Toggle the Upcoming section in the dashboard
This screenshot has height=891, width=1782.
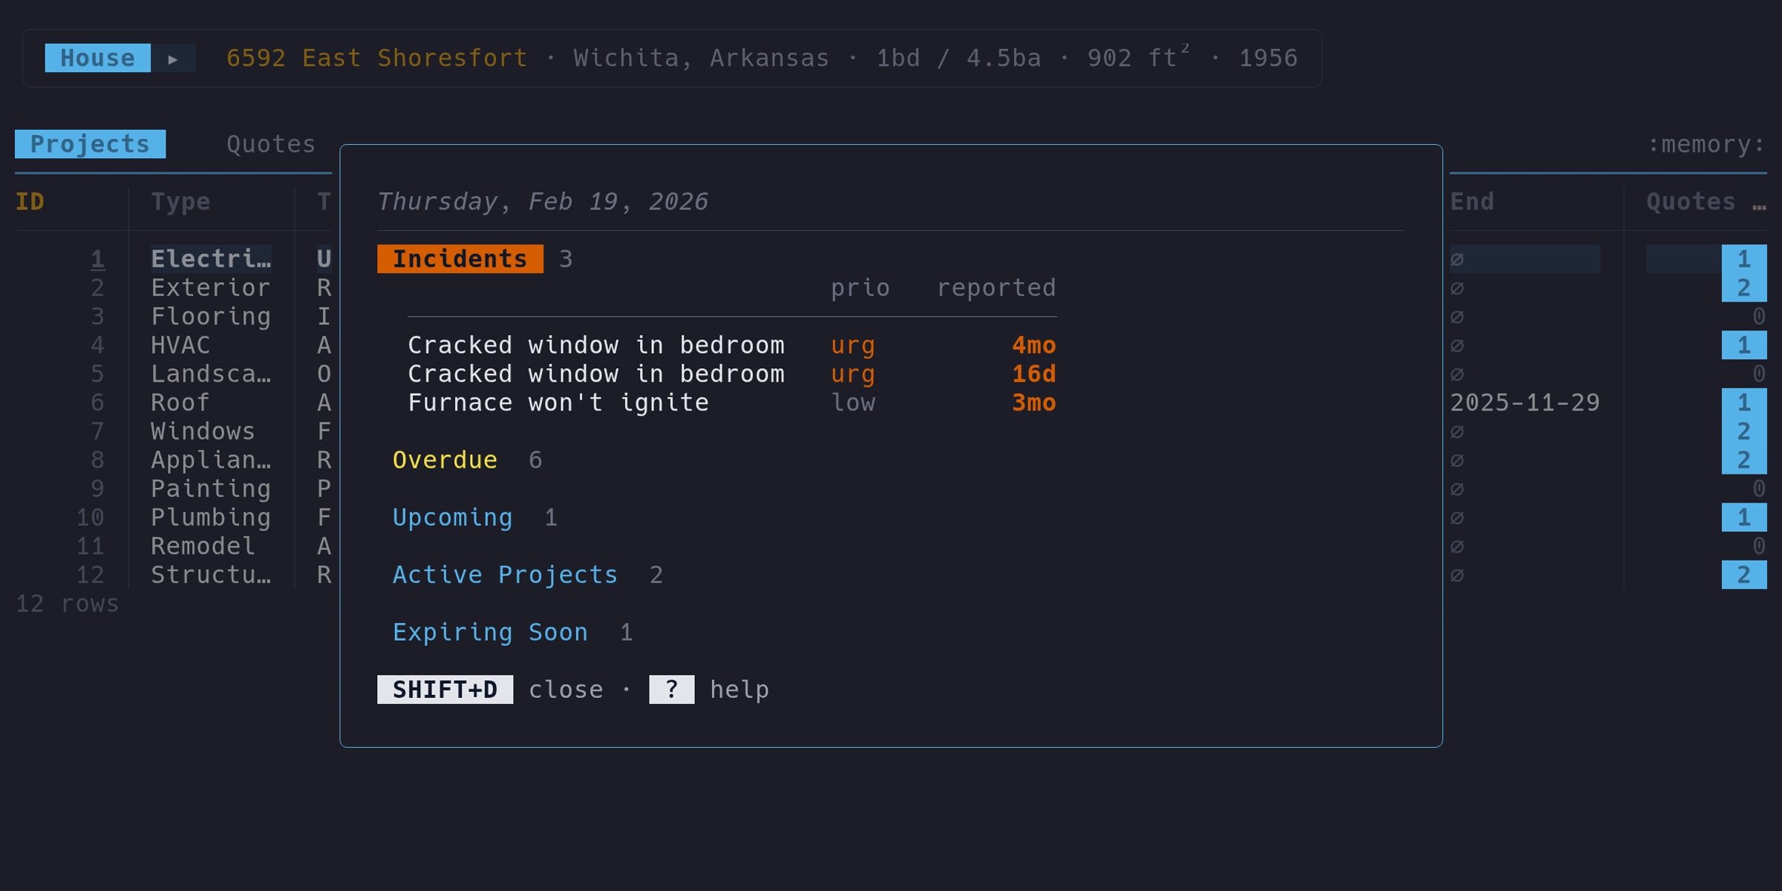452,517
